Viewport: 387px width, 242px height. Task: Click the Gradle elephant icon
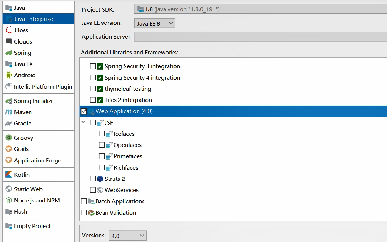(x=9, y=123)
